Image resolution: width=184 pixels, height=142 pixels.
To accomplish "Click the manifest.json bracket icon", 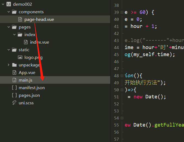I will (x=14, y=88).
